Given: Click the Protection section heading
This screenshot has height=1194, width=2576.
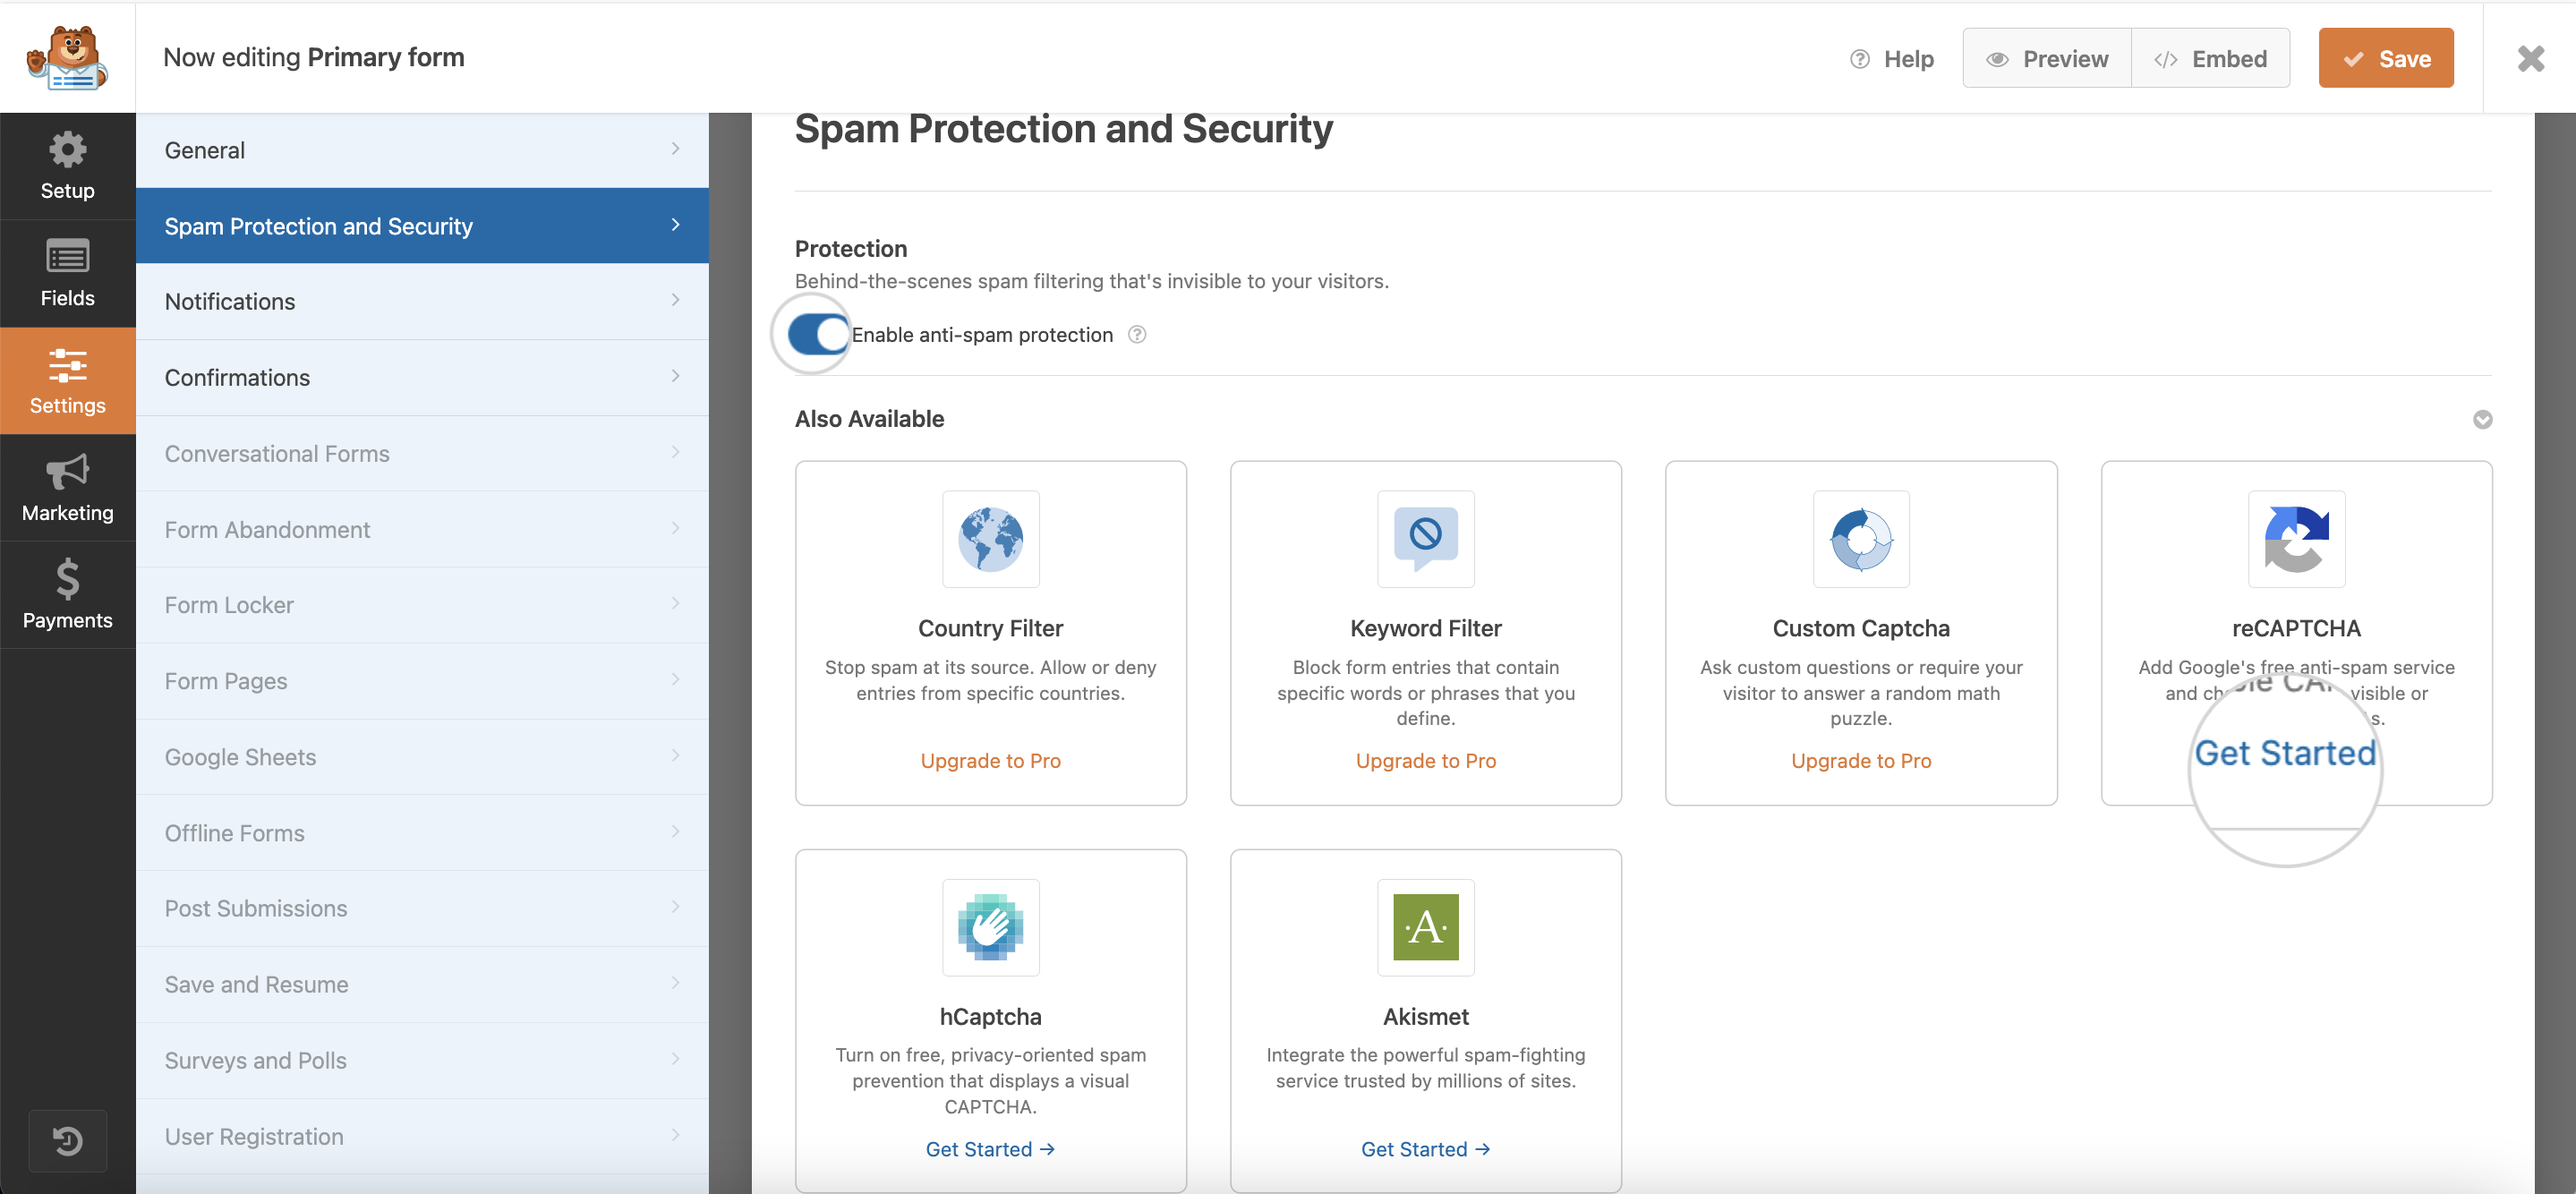Looking at the screenshot, I should 851,248.
